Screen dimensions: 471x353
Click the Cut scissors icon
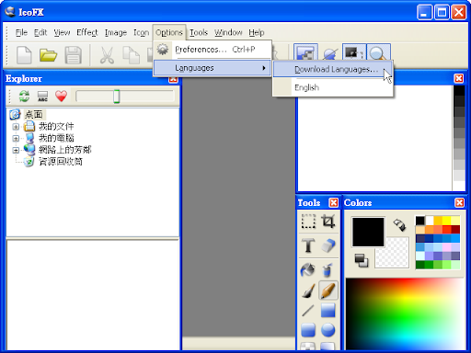coord(107,55)
